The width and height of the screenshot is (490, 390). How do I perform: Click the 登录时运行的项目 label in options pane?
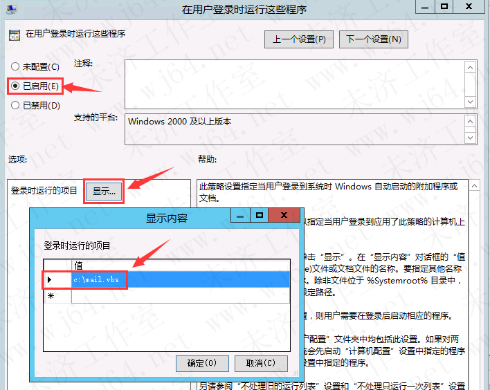click(44, 190)
